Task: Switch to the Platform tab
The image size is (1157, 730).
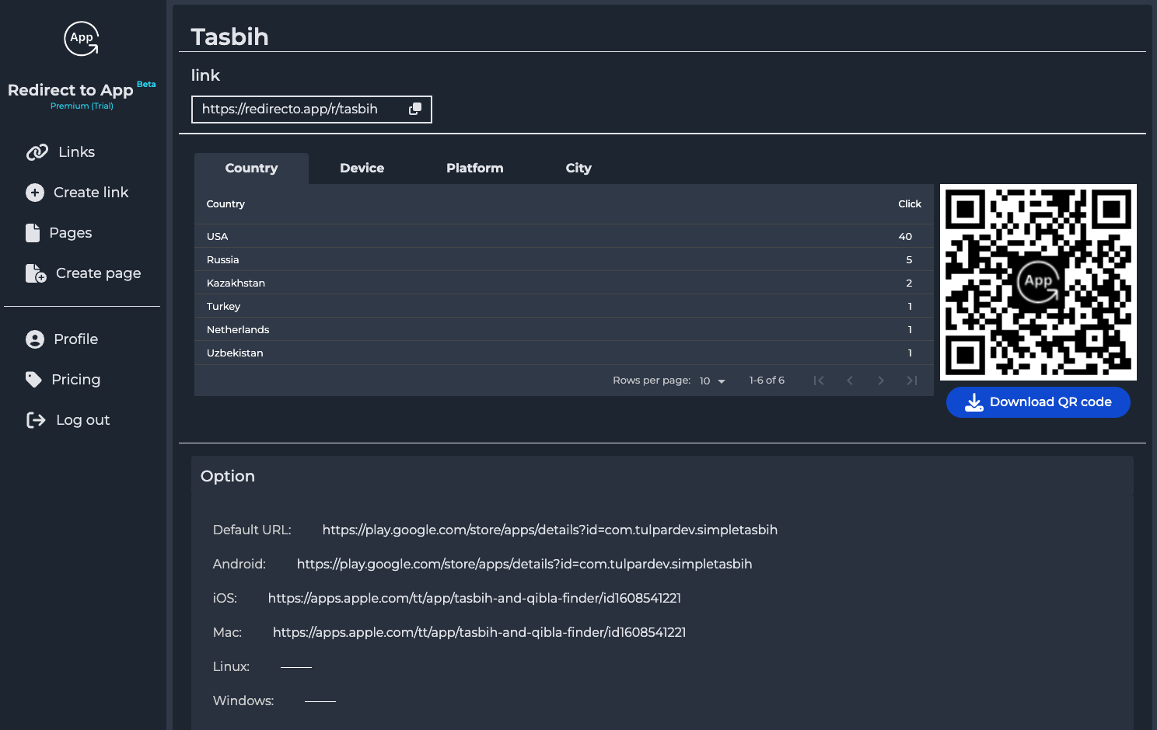Action: tap(474, 169)
